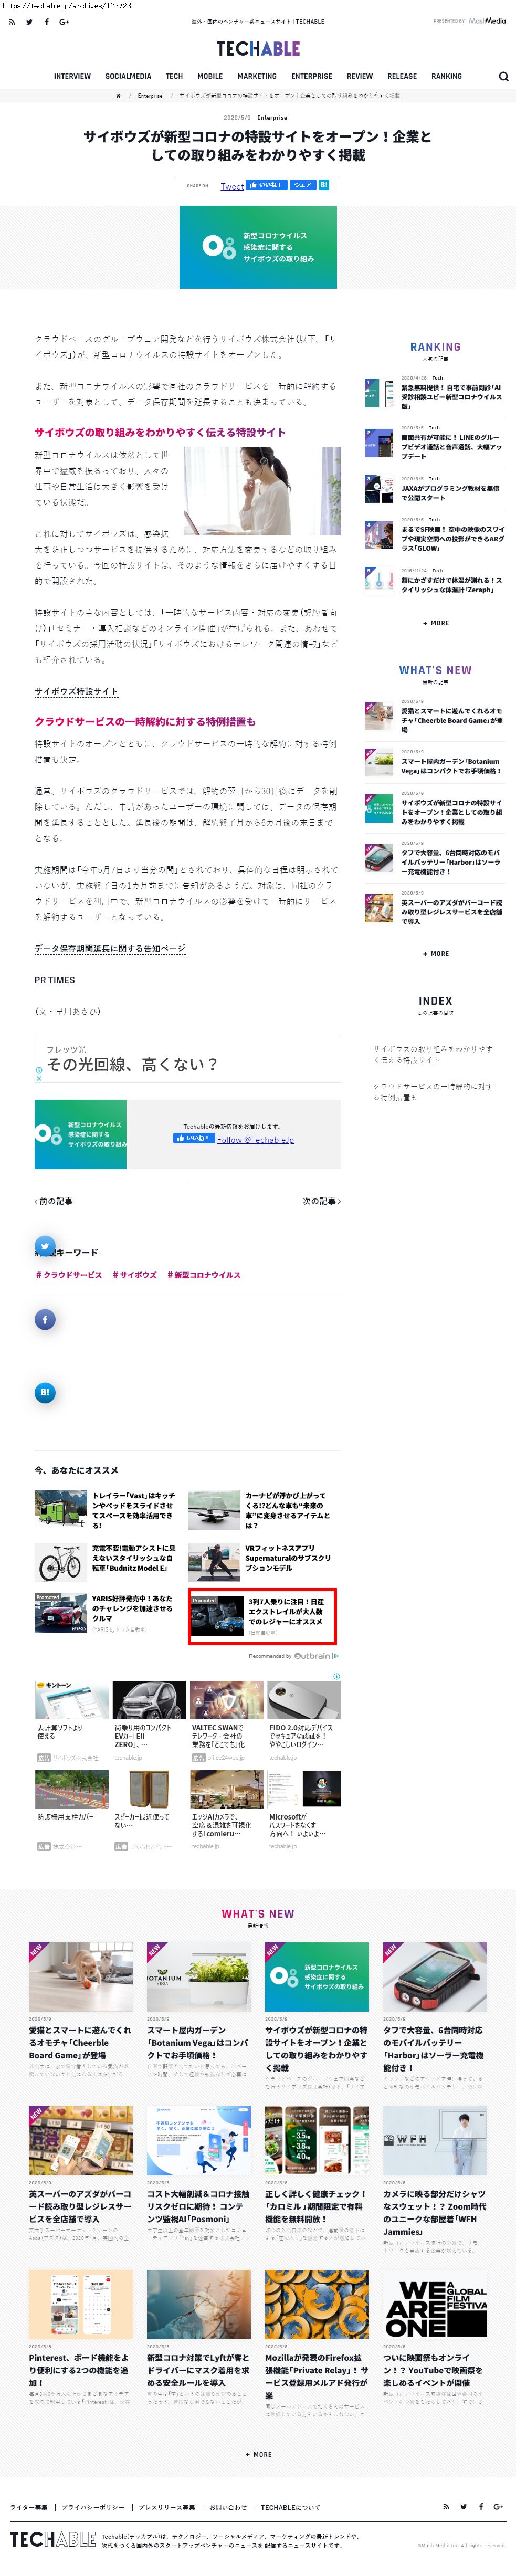Image resolution: width=516 pixels, height=2576 pixels.
Task: Open the Twitter icon in top bar
Action: [29, 21]
